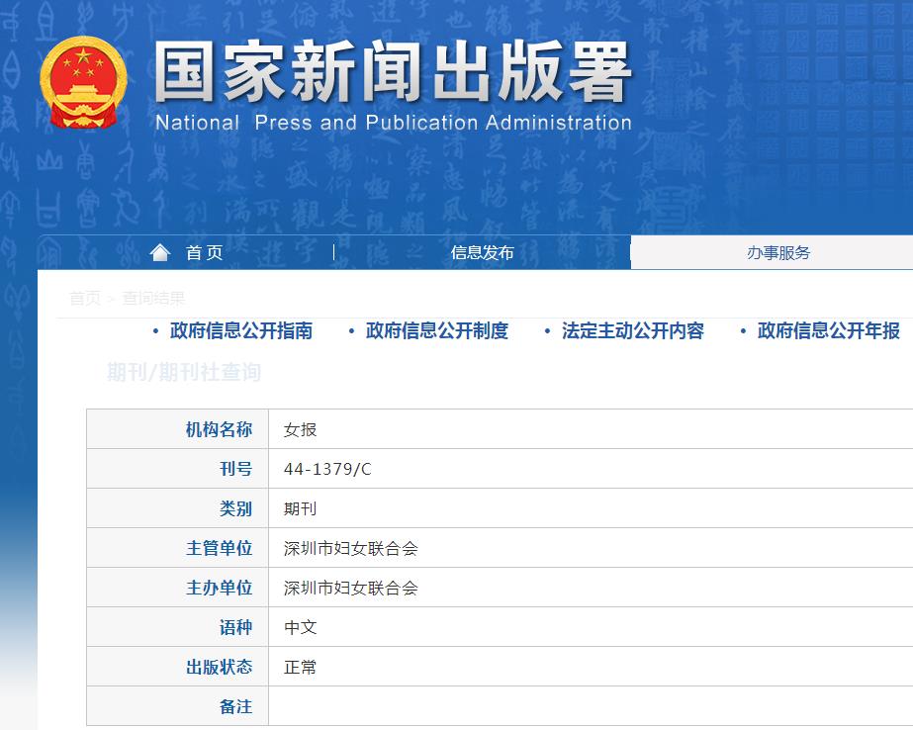Switch to the 办事服务 tab
Screen dimensions: 913x730
tap(779, 252)
